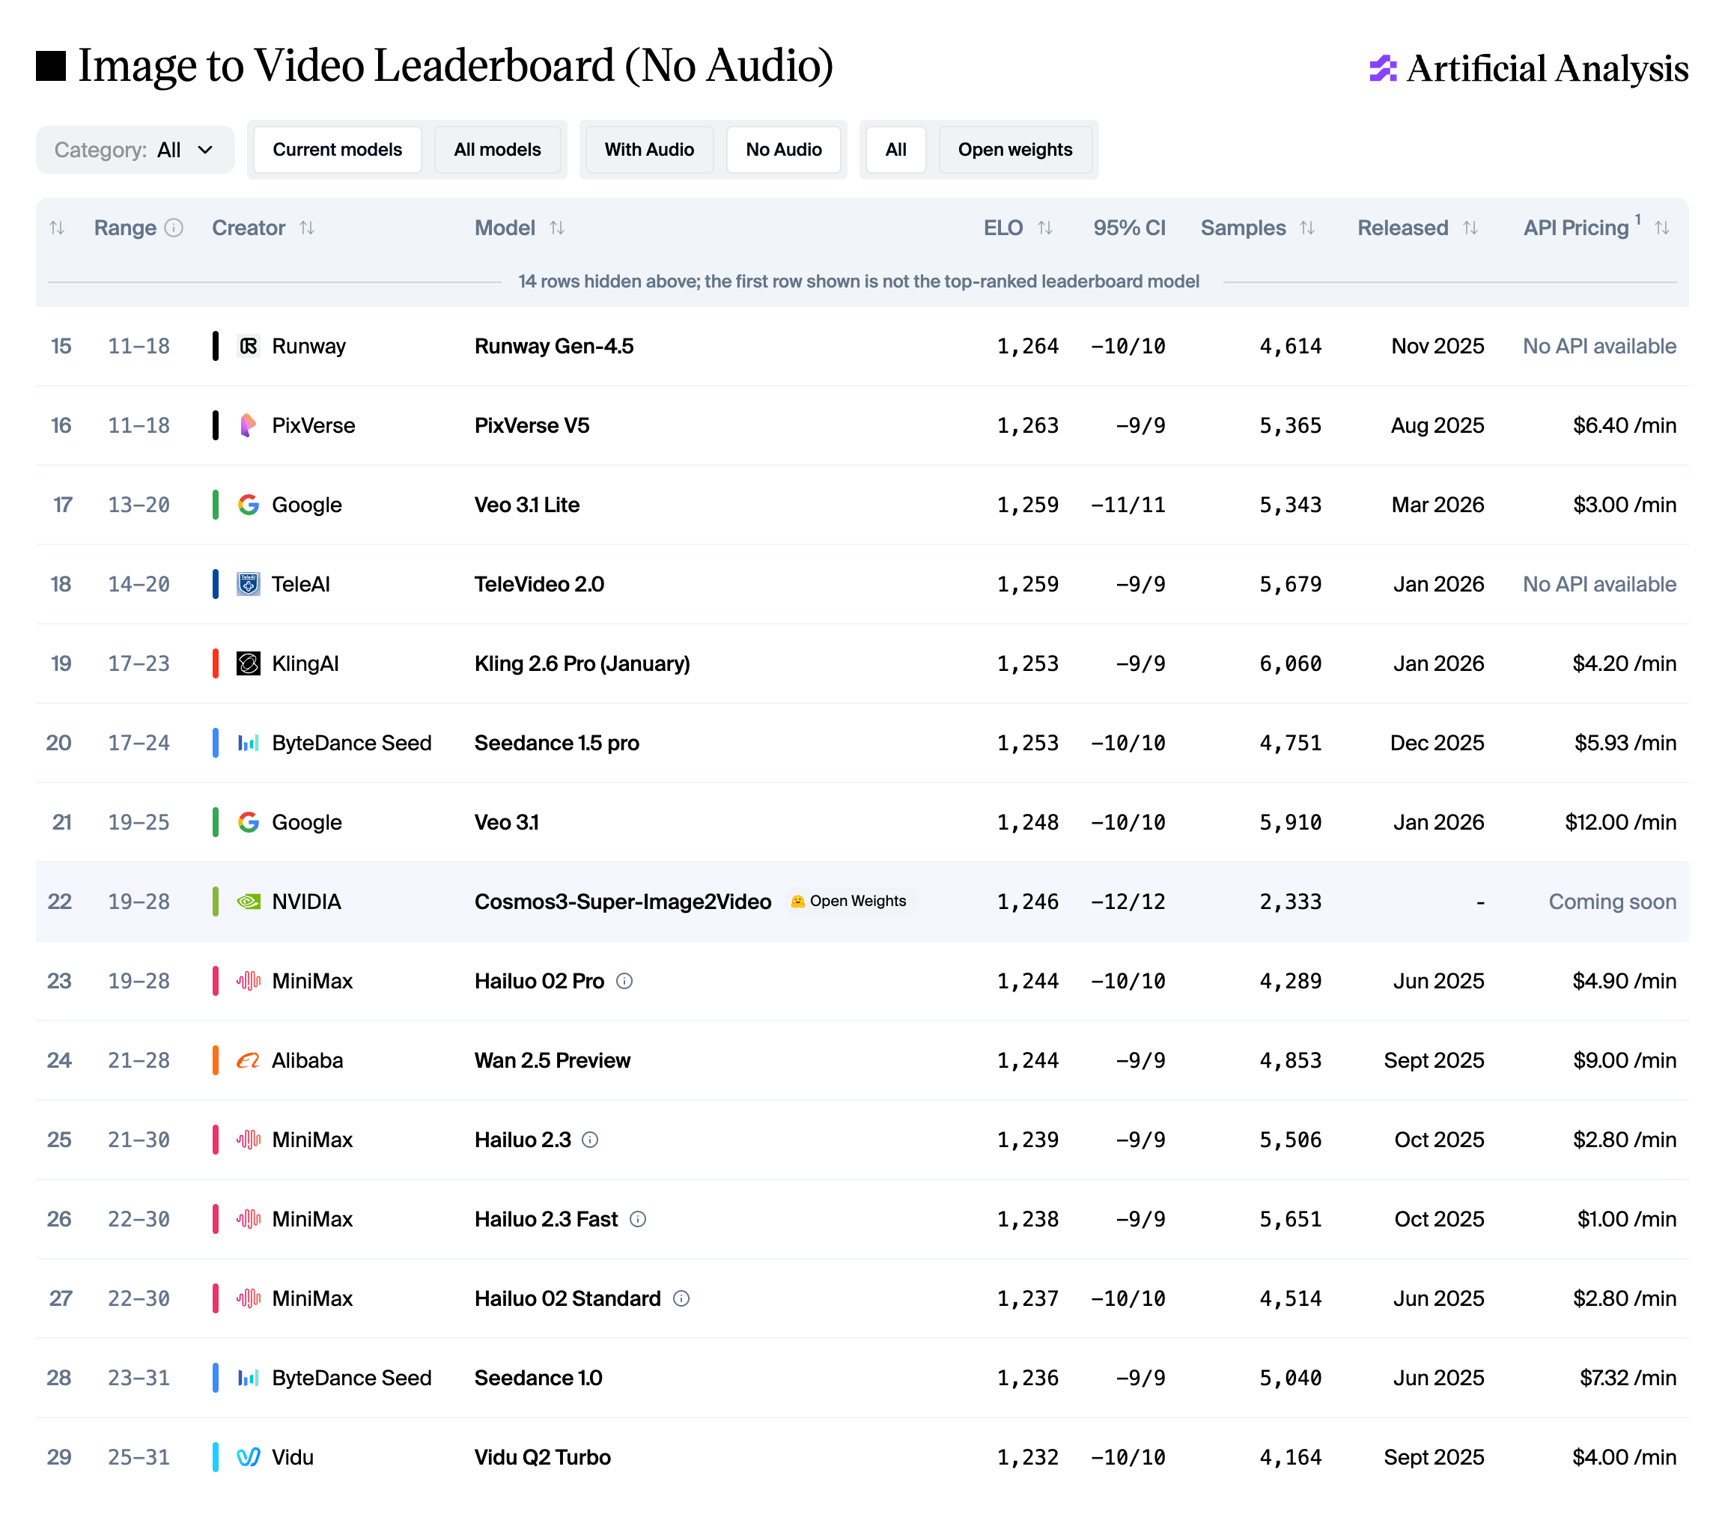Switch to With Audio leaderboard
This screenshot has width=1725, height=1532.
(649, 151)
